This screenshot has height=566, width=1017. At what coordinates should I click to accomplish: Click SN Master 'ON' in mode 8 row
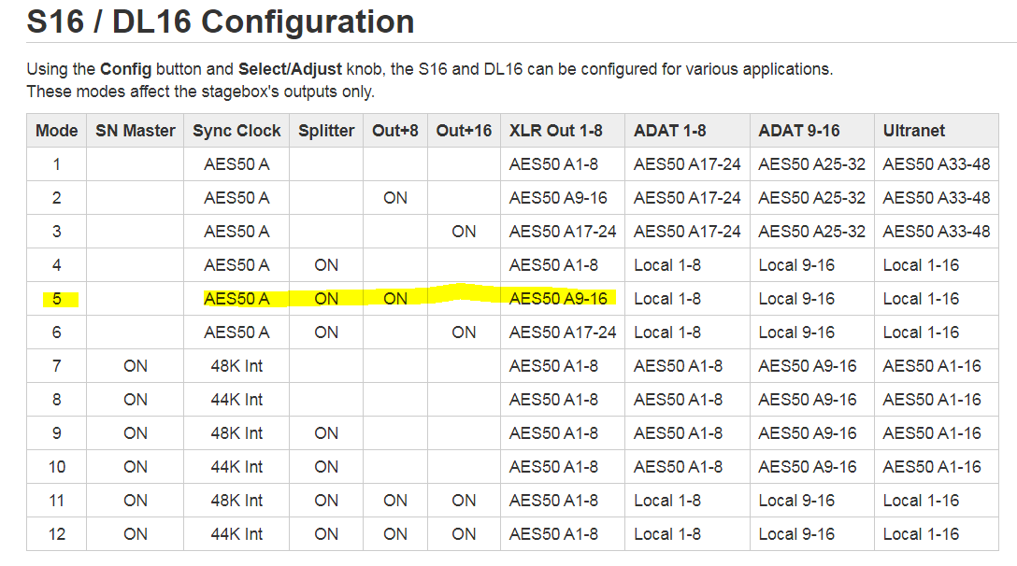135,400
